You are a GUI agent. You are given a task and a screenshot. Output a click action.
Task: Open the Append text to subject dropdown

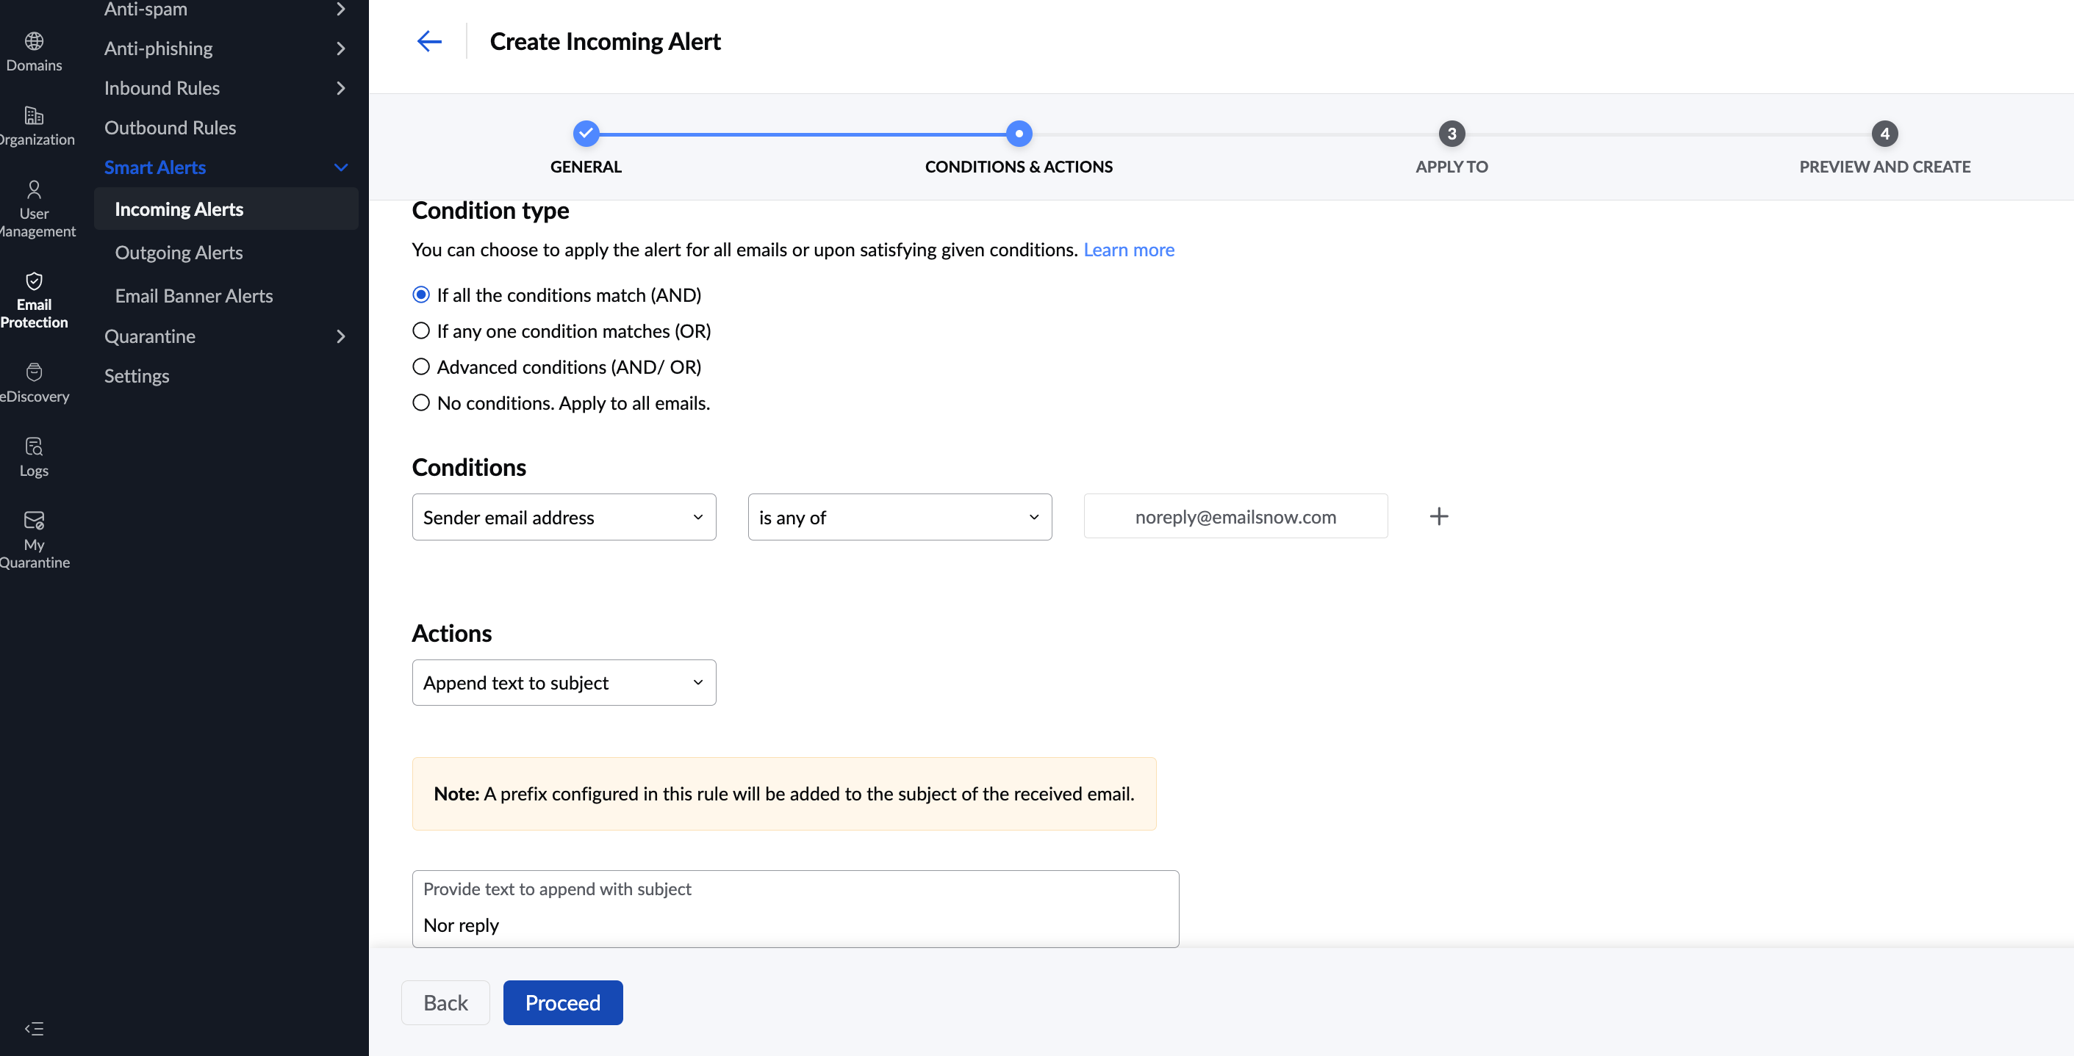click(564, 683)
